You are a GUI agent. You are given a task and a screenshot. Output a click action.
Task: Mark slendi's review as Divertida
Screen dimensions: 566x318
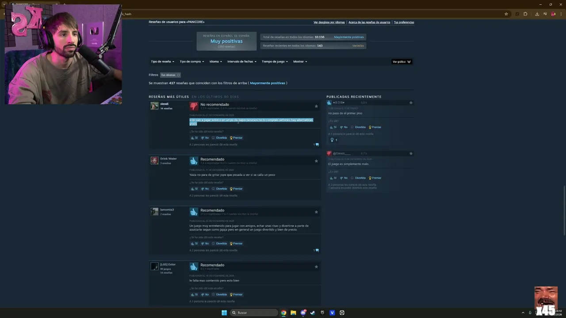(219, 138)
